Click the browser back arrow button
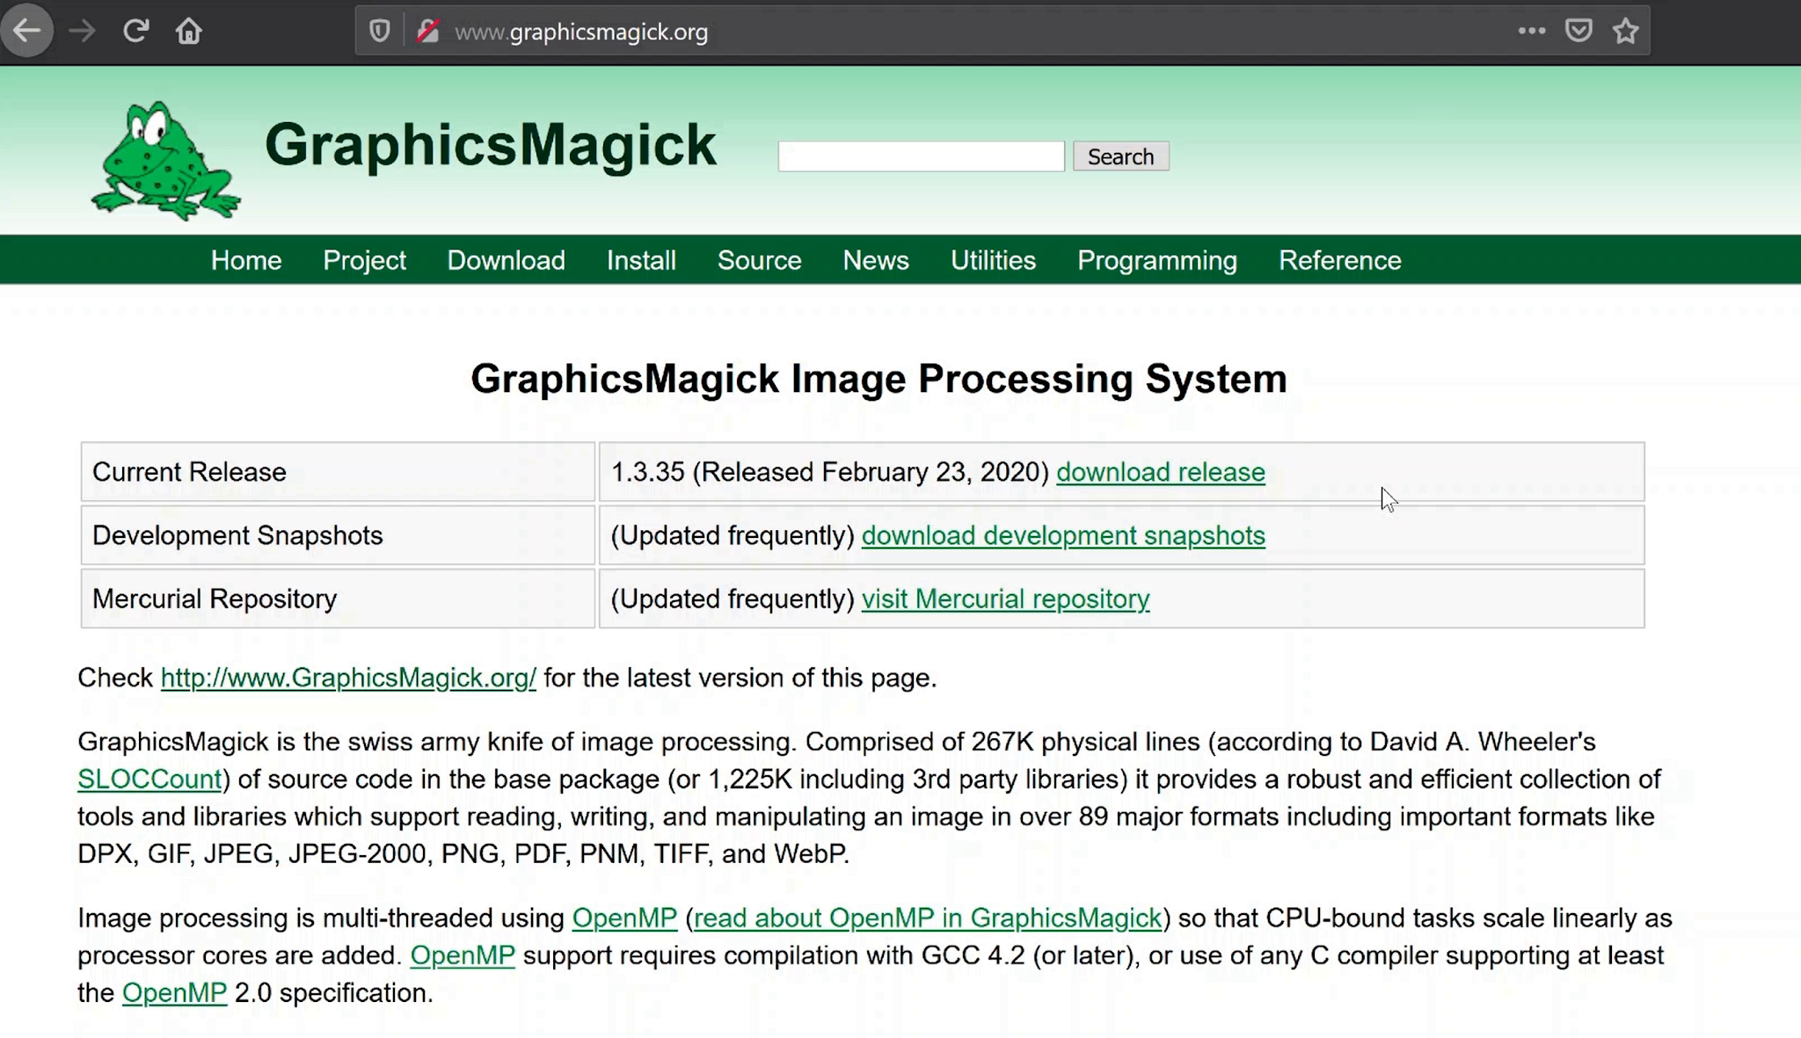This screenshot has height=1038, width=1801. tap(27, 31)
